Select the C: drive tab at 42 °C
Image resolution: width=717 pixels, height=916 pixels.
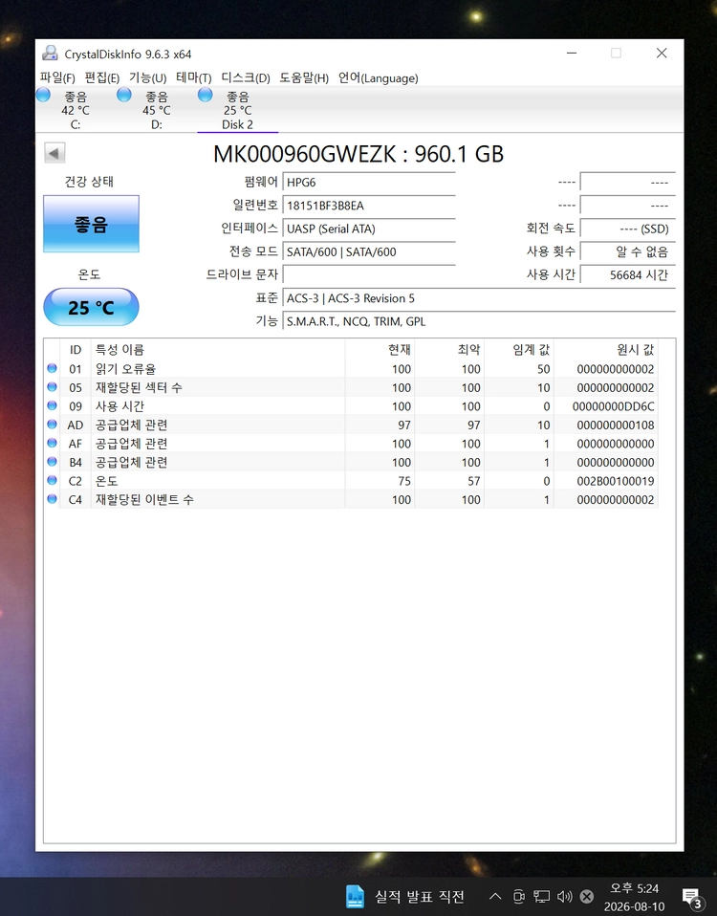76,110
